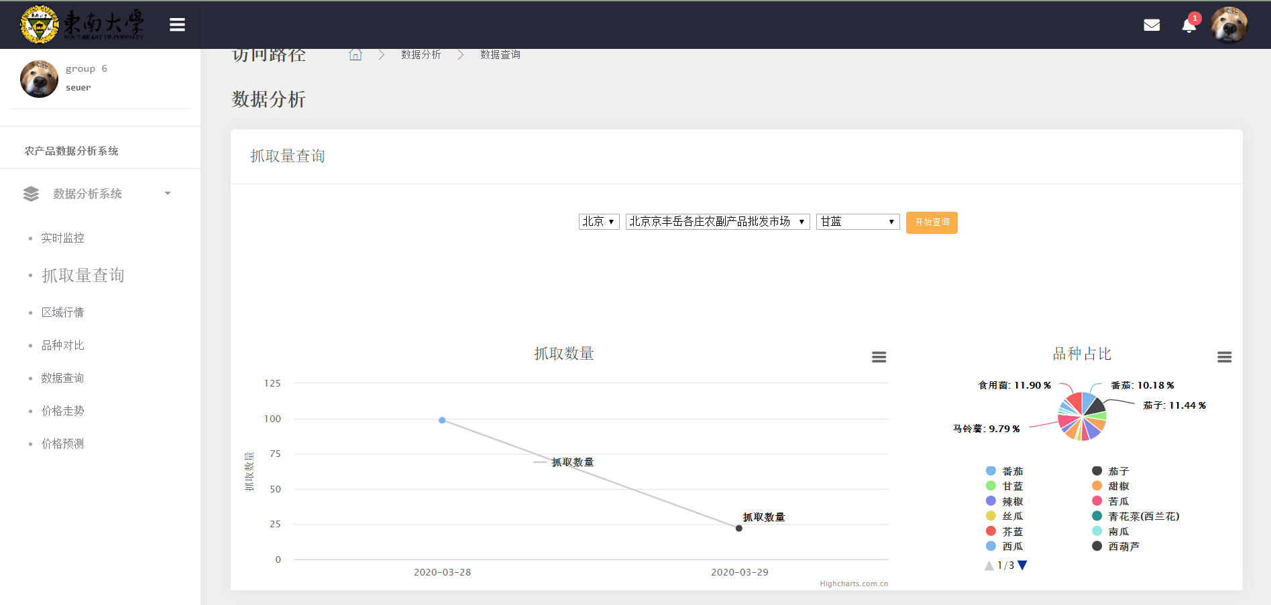Open the Highcharts.com.cn credit link
The width and height of the screenshot is (1271, 605).
[854, 584]
